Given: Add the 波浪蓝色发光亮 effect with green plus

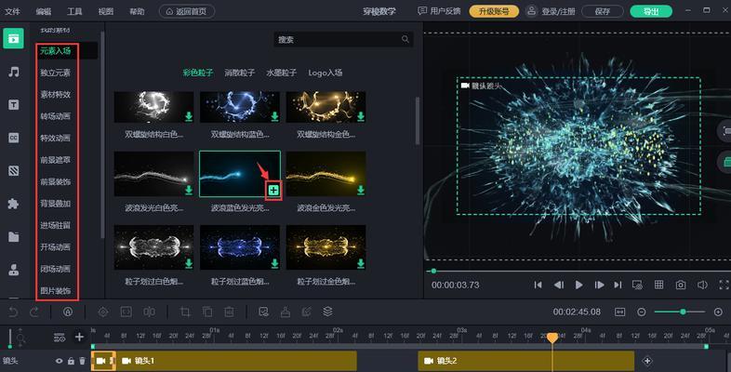Looking at the screenshot, I should click(x=273, y=191).
